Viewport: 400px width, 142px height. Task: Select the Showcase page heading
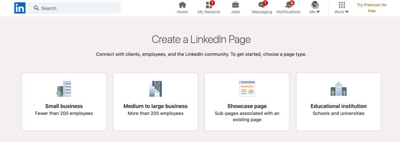pos(247,106)
